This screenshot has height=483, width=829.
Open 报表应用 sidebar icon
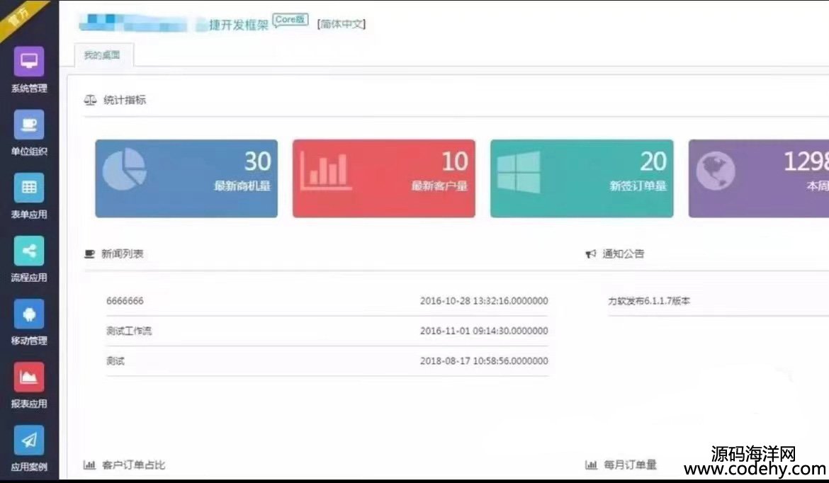(29, 377)
